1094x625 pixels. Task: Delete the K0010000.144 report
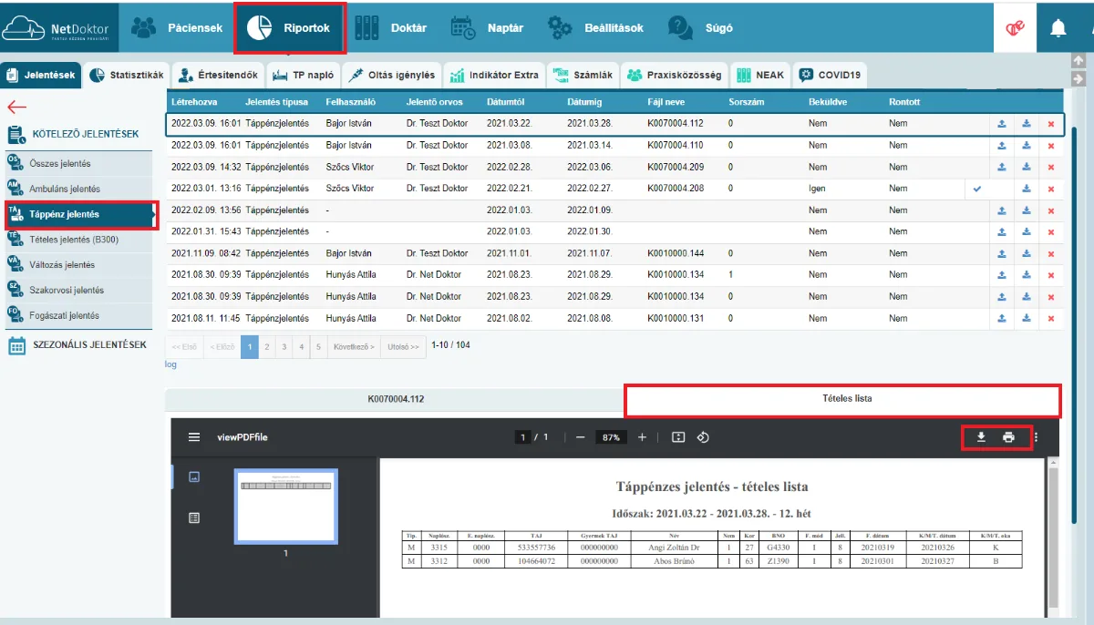pyautogui.click(x=1051, y=253)
